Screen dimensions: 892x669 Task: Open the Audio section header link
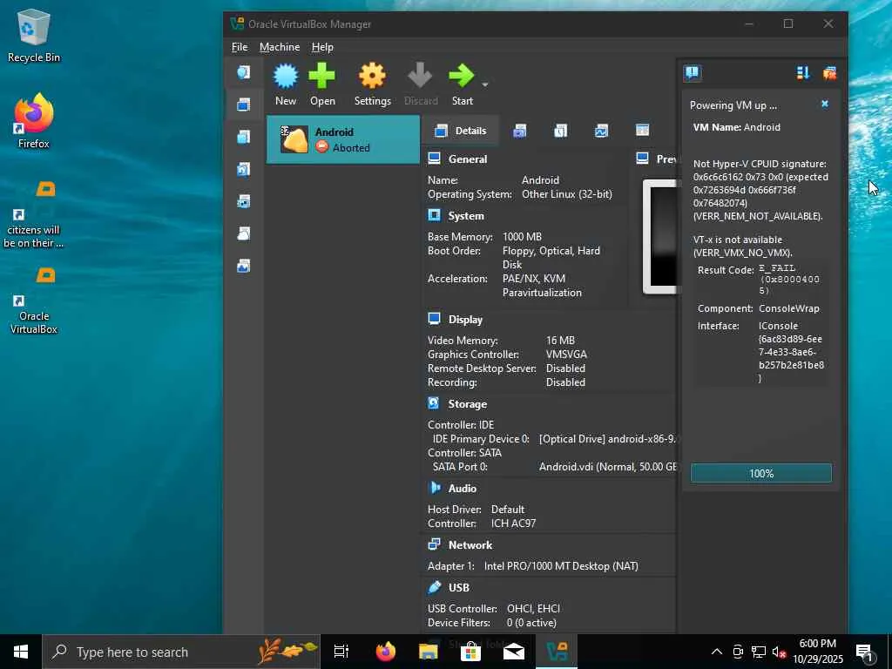coord(463,489)
